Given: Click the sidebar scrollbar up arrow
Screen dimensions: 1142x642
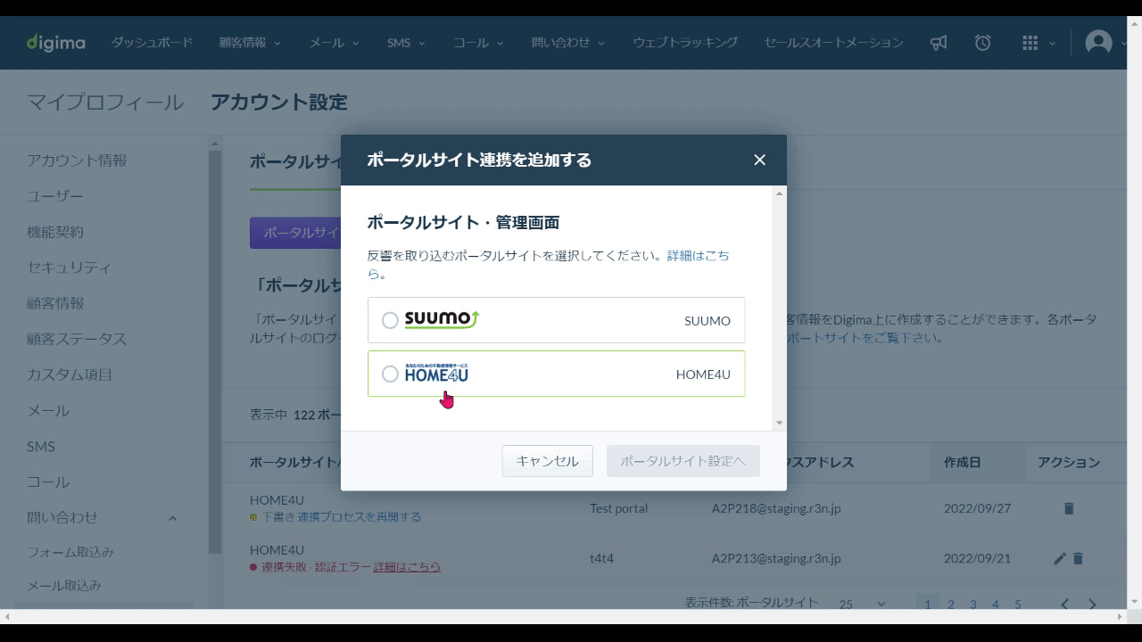Looking at the screenshot, I should tap(214, 144).
